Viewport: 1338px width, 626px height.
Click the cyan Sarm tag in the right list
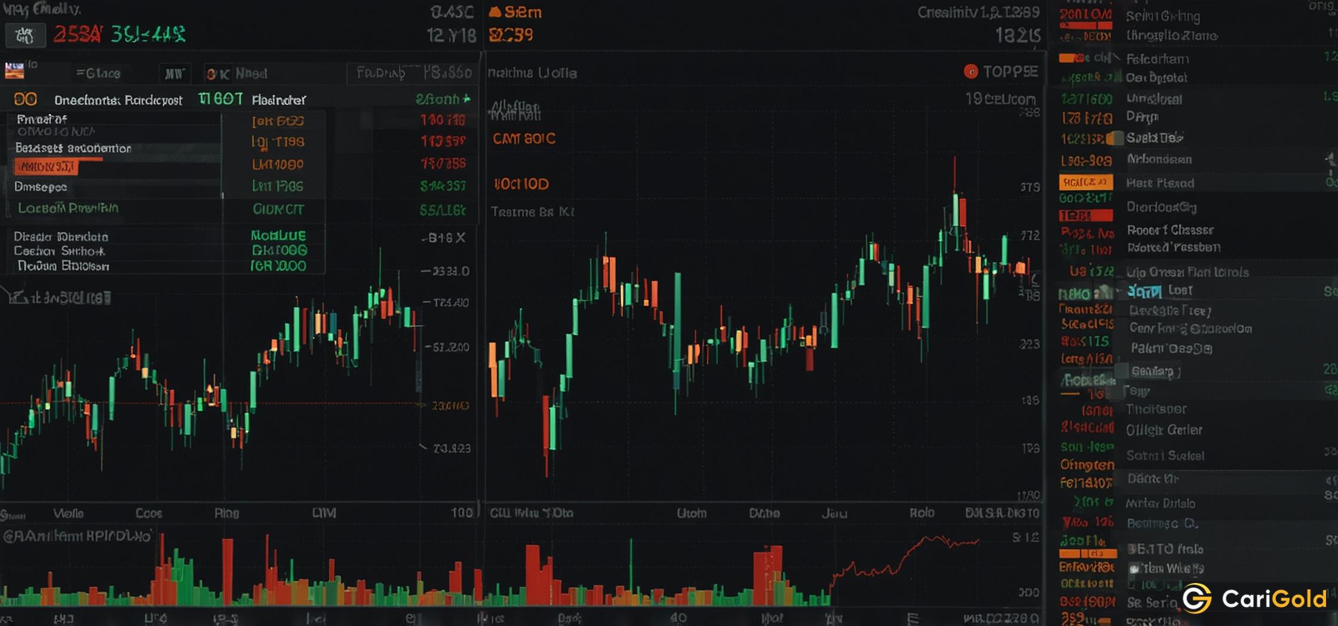pos(1144,291)
